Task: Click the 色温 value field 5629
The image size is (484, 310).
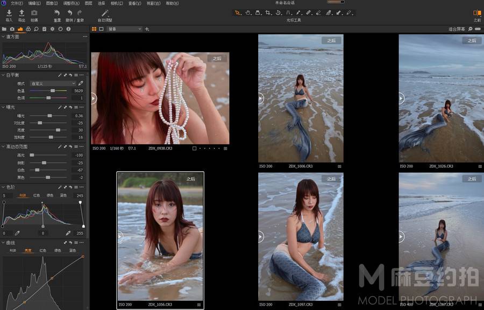Action: click(x=79, y=91)
